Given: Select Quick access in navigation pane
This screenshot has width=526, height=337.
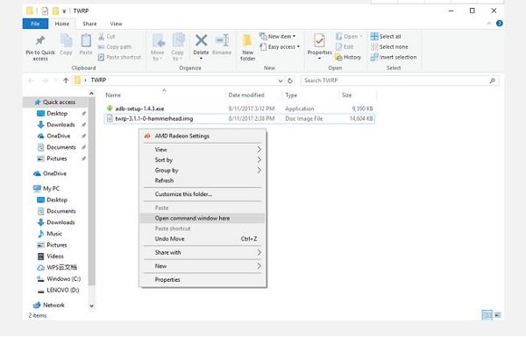Looking at the screenshot, I should click(x=54, y=102).
